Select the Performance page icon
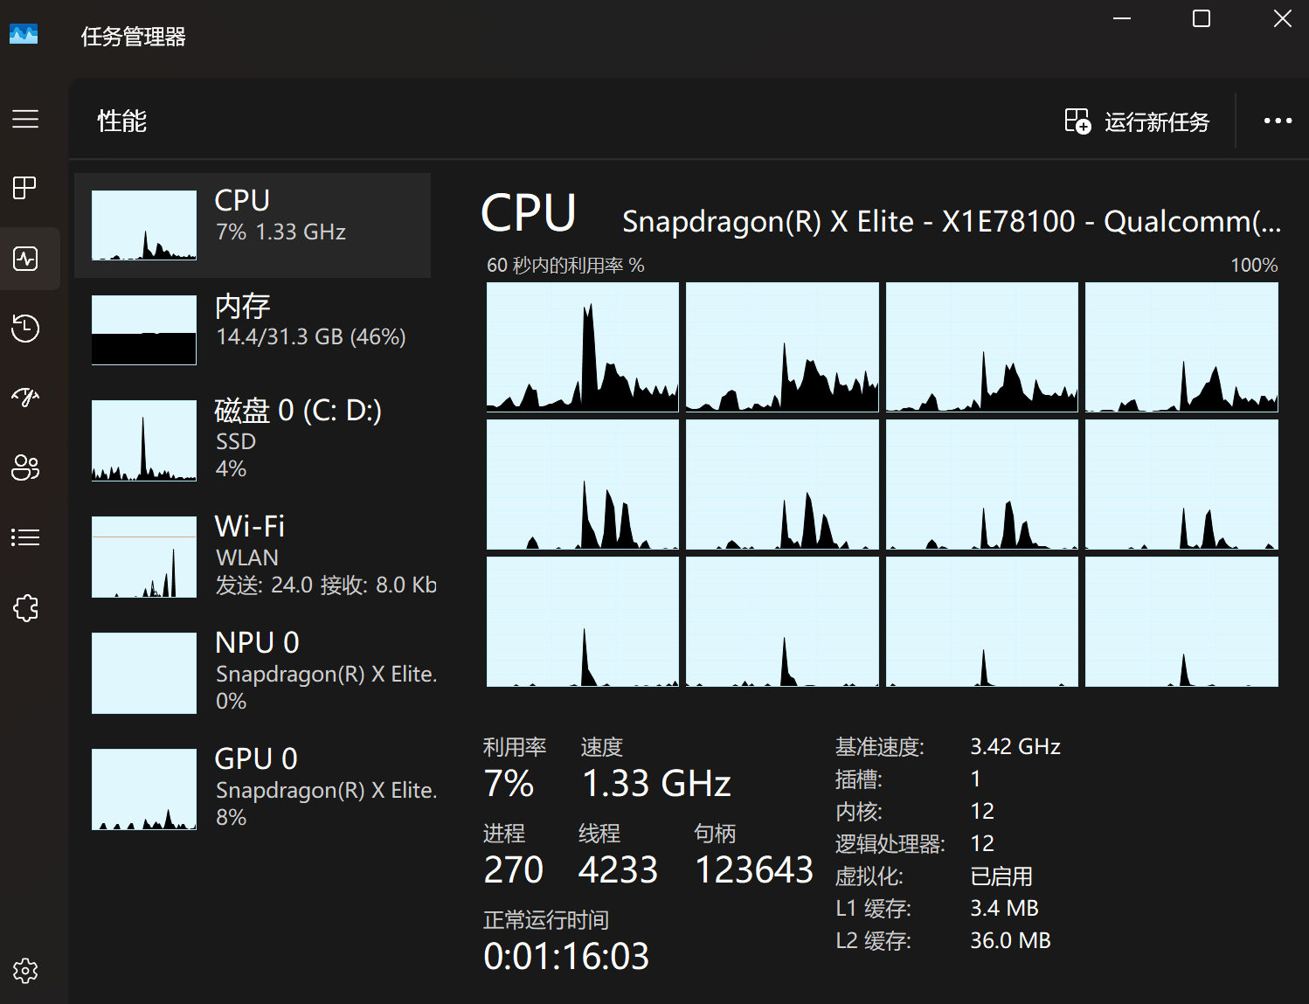1309x1004 pixels. click(x=25, y=259)
